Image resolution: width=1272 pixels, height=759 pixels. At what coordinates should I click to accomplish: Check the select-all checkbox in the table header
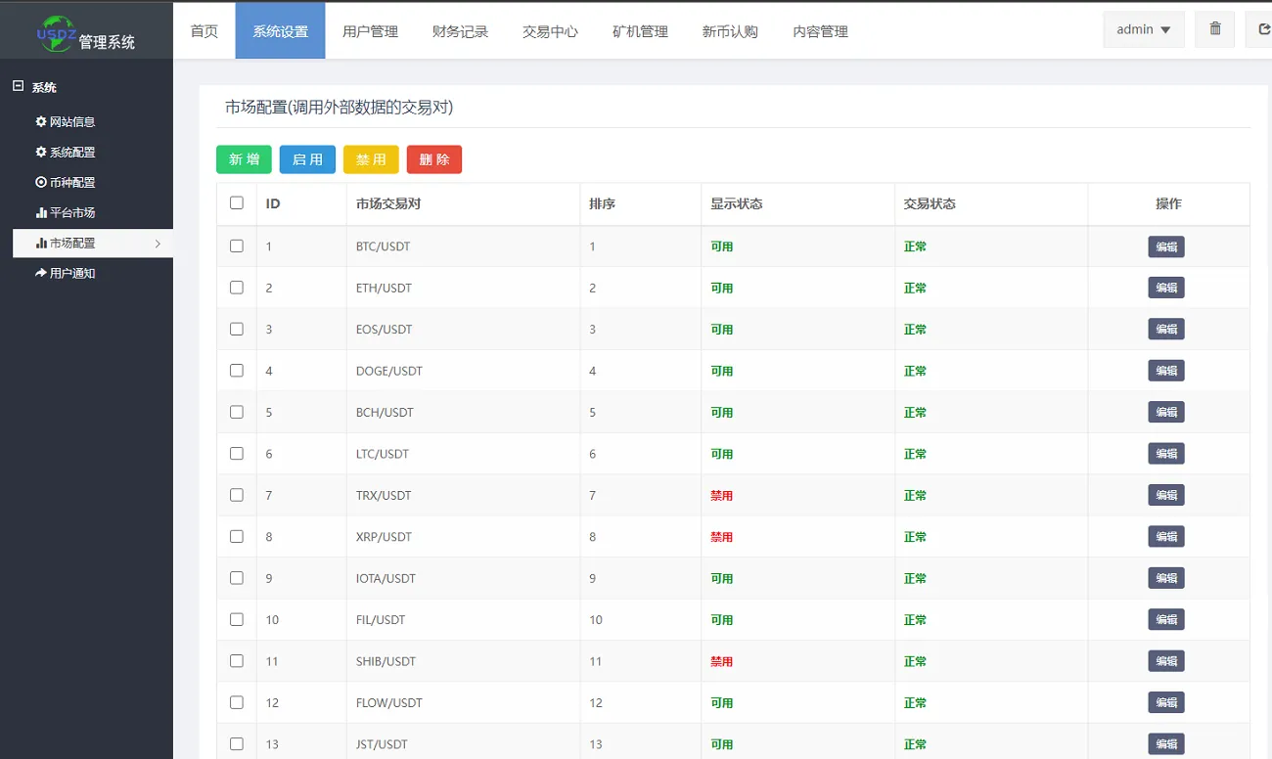(x=236, y=203)
